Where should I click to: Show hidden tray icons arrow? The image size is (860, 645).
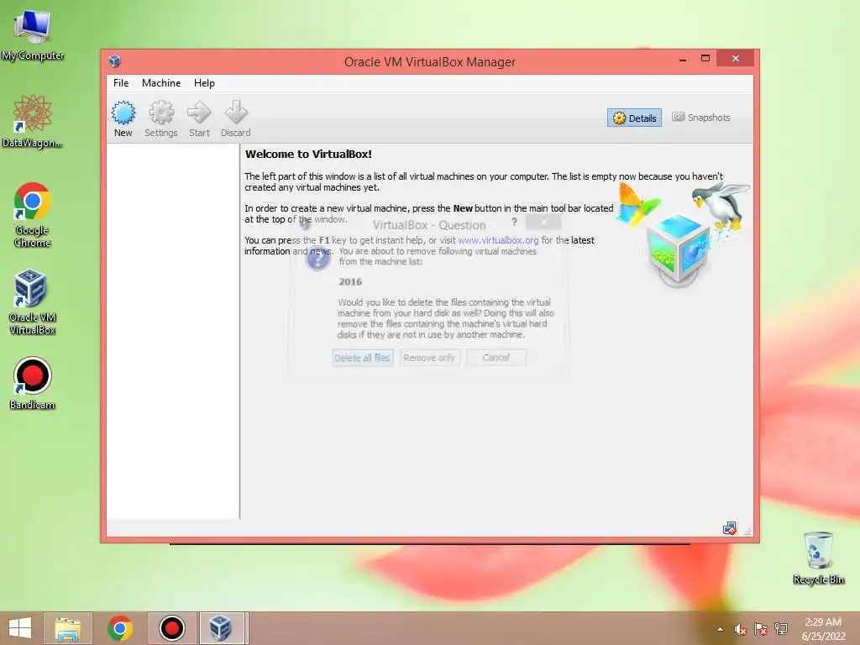[x=720, y=629]
